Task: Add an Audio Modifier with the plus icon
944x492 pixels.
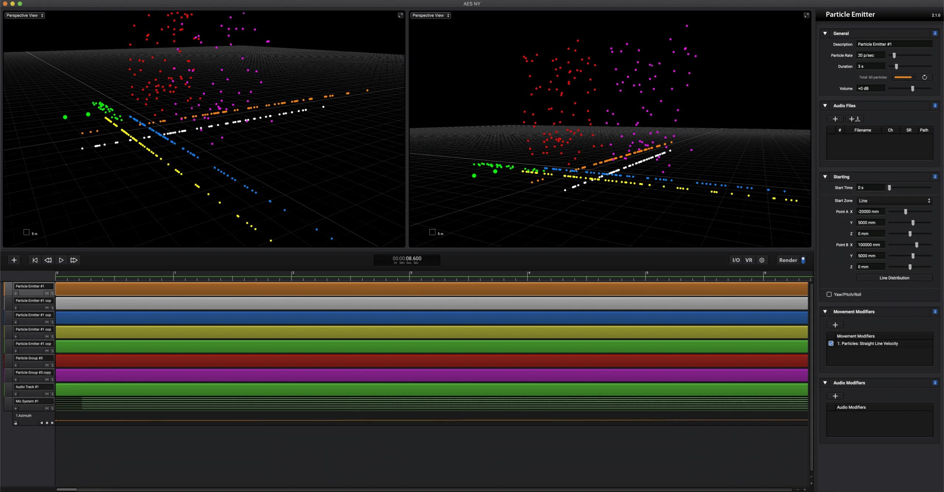Action: click(835, 396)
